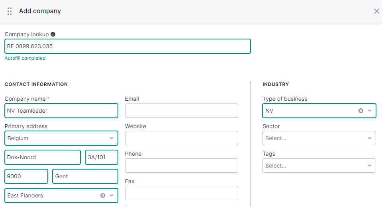Click the 3A/101 house number field

pyautogui.click(x=102, y=157)
